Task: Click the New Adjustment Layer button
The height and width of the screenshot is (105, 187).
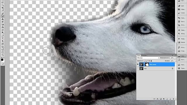Action: (164, 99)
